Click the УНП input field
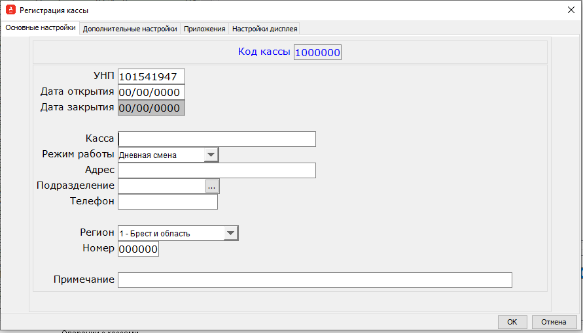This screenshot has width=583, height=333. pyautogui.click(x=151, y=76)
